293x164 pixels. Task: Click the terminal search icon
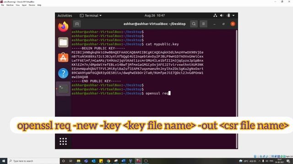coord(194,24)
